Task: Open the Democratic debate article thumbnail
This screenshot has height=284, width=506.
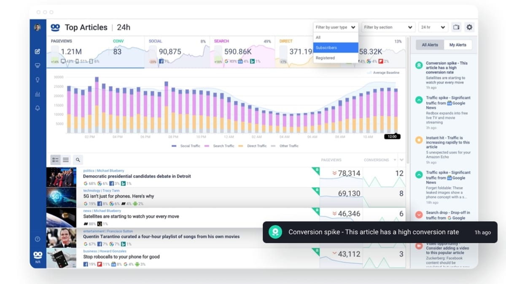Action: coord(62,177)
